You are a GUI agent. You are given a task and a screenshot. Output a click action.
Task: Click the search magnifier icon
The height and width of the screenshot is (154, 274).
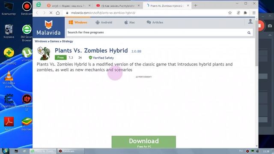pyautogui.click(x=249, y=33)
